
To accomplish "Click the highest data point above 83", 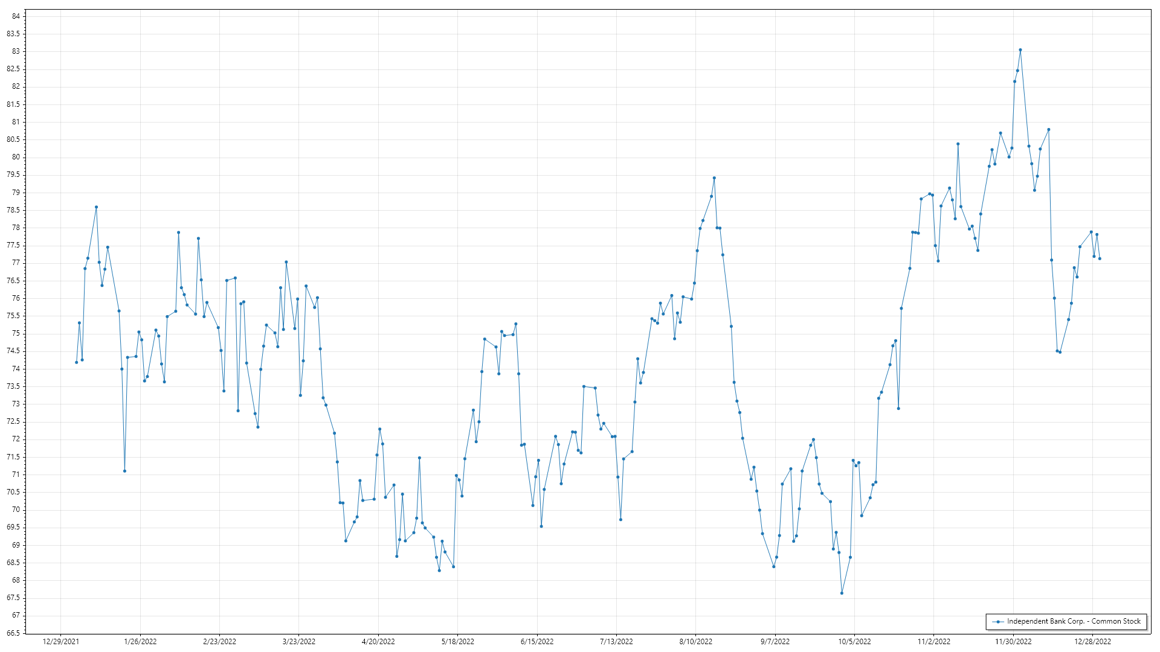I will tap(1020, 50).
